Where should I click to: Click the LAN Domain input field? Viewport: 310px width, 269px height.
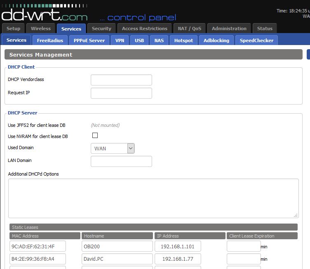pos(121,161)
